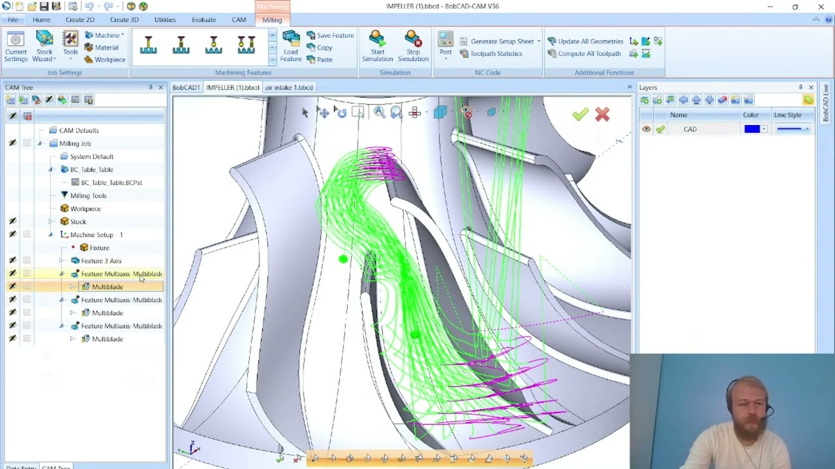Viewport: 835px width, 469px height.
Task: Switch to the Create 2D tab
Action: tap(80, 20)
